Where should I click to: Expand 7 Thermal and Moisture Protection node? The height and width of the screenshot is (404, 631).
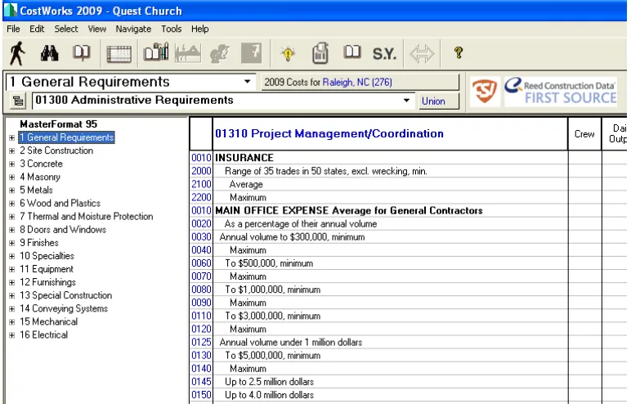(12, 217)
